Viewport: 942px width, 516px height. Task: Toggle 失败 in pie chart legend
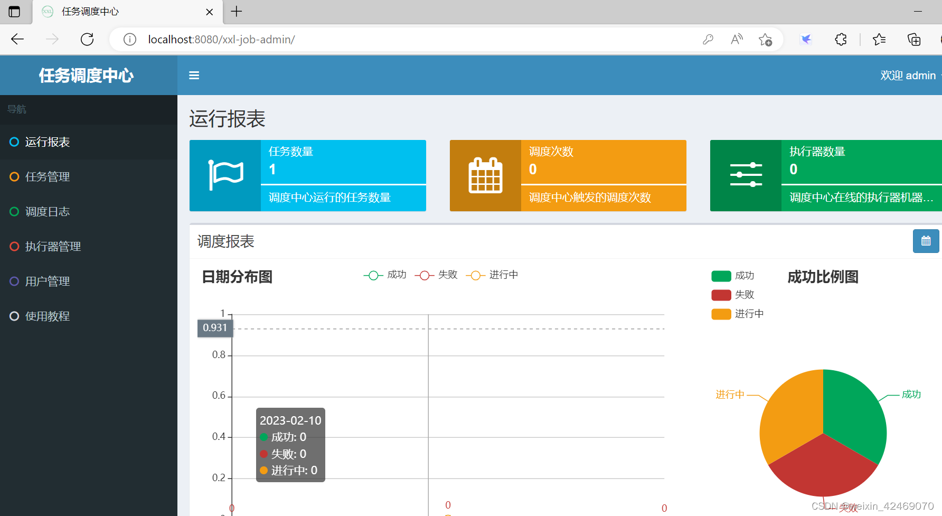[x=733, y=295]
